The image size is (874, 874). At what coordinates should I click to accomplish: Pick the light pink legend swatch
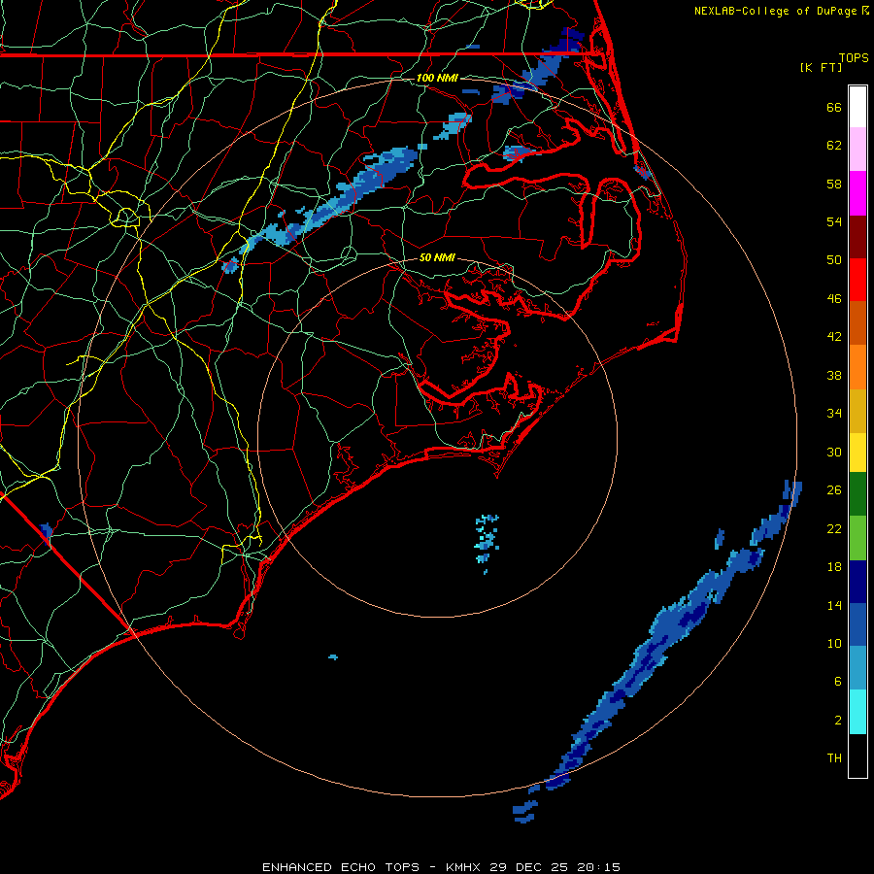[857, 149]
